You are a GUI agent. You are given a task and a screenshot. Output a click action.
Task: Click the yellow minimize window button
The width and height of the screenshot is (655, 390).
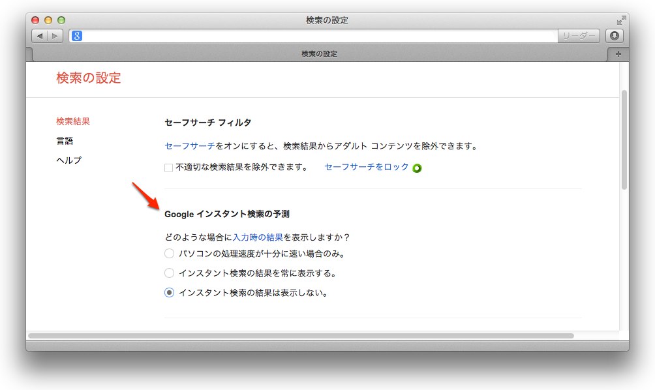point(48,20)
